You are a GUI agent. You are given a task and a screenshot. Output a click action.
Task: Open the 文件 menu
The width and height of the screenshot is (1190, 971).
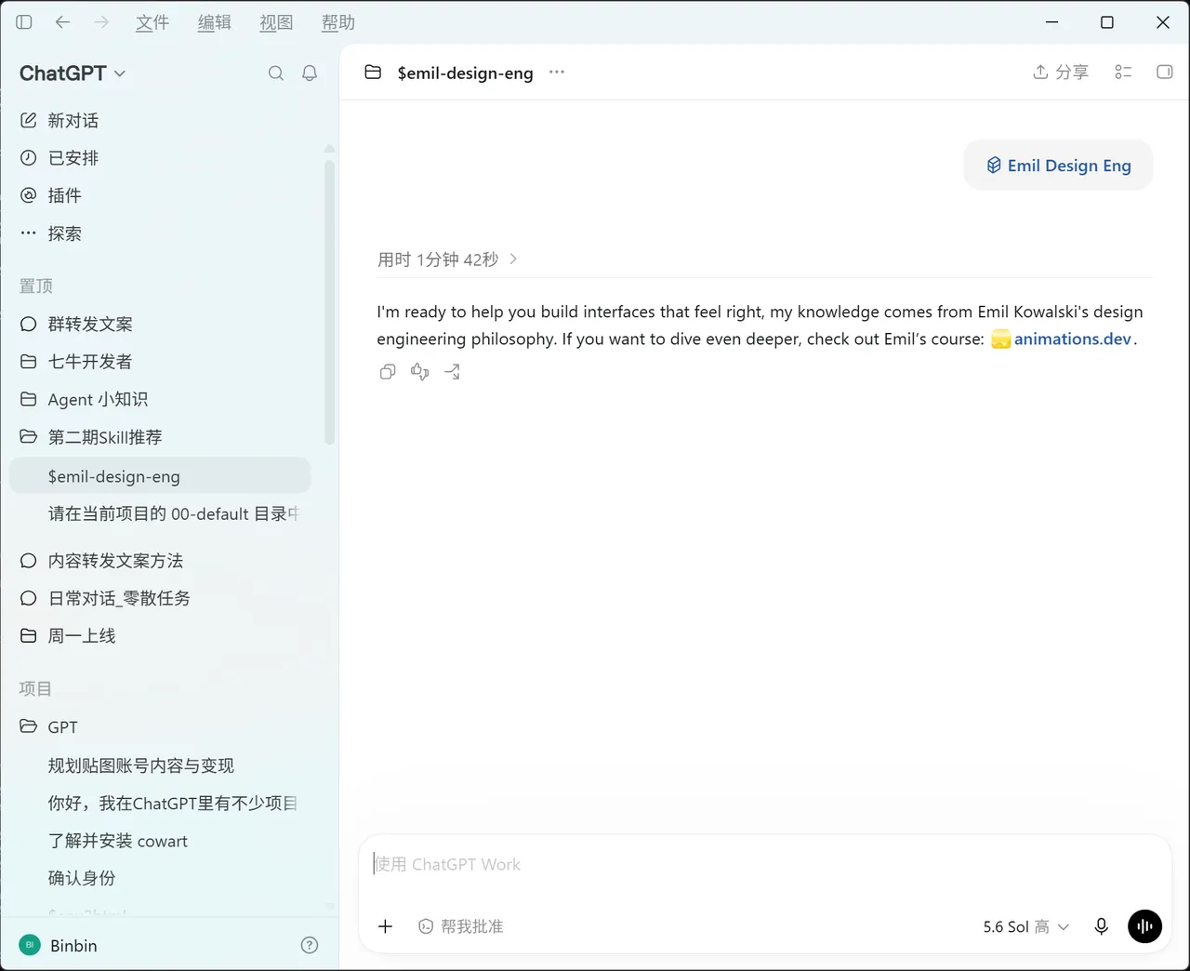click(152, 22)
